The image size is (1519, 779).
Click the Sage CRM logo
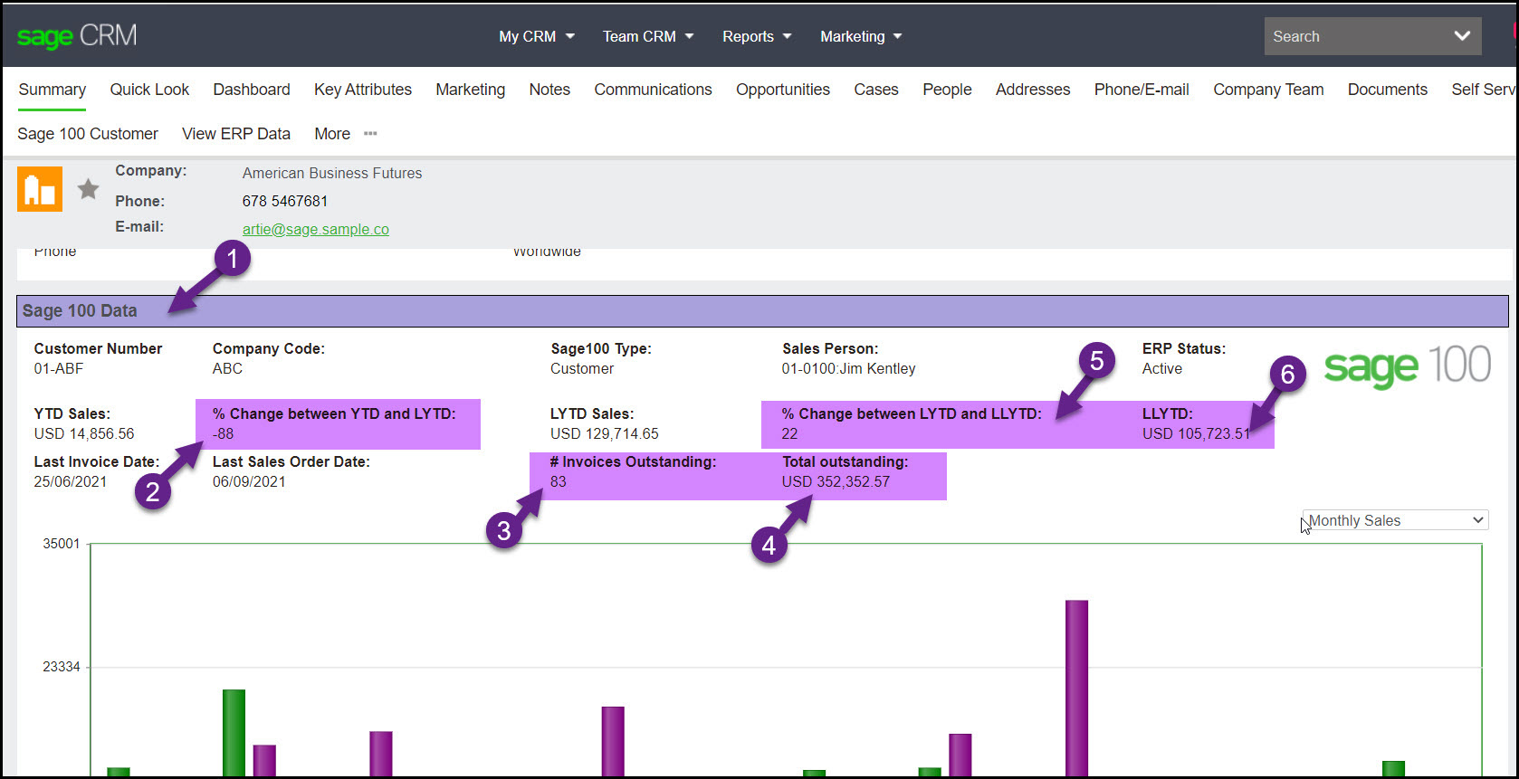coord(77,36)
